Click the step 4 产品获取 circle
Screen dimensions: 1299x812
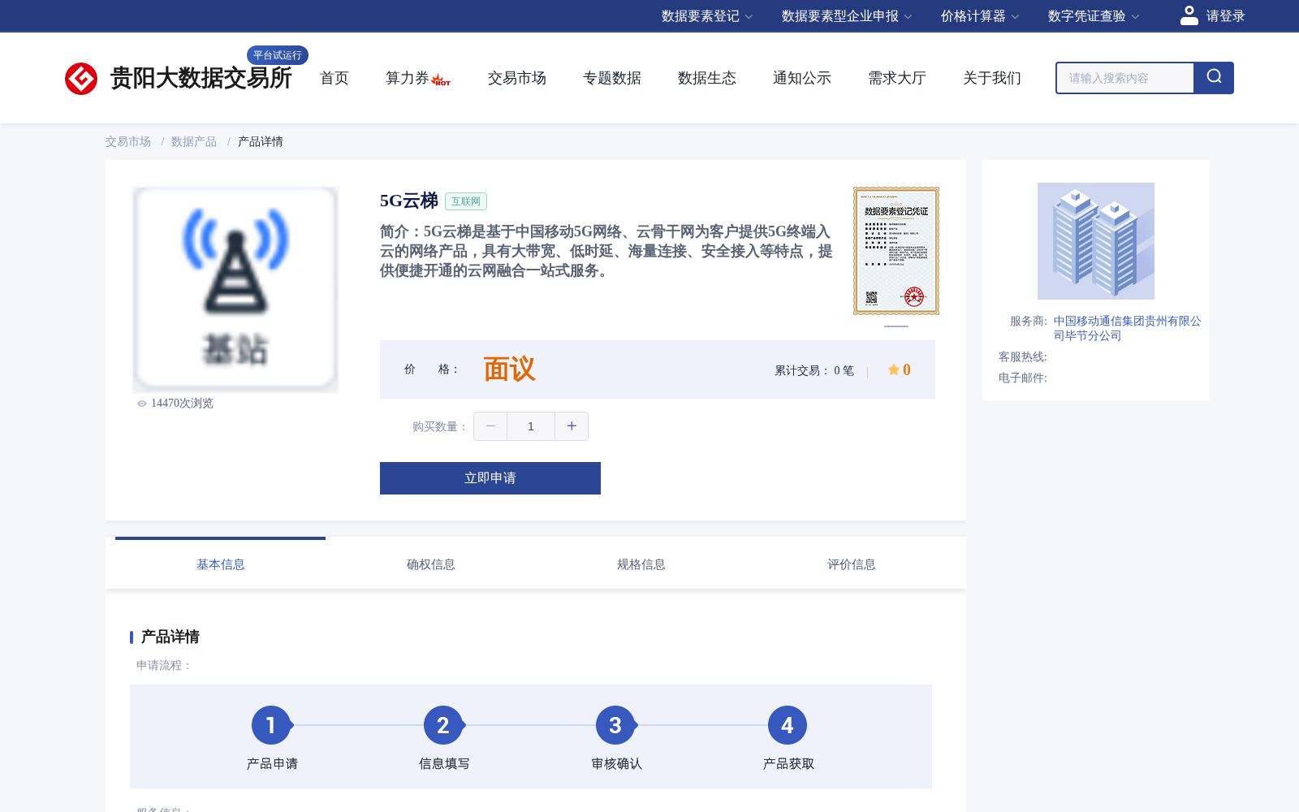[788, 725]
